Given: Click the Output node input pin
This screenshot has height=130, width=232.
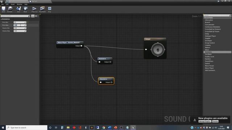Looking at the screenshot, I should click(x=146, y=49).
